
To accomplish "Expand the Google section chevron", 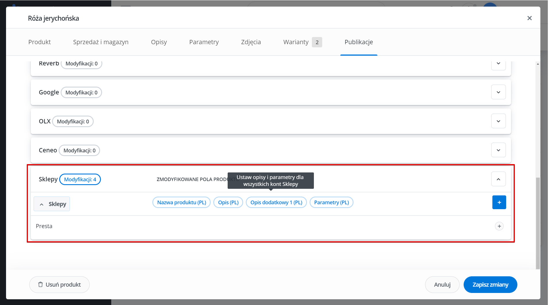I will tap(498, 92).
